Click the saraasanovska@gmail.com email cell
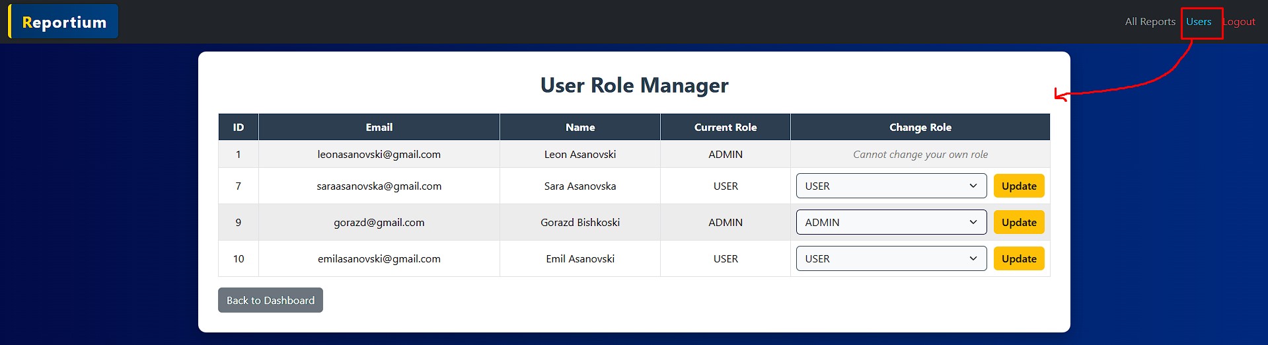This screenshot has width=1268, height=345. point(379,186)
